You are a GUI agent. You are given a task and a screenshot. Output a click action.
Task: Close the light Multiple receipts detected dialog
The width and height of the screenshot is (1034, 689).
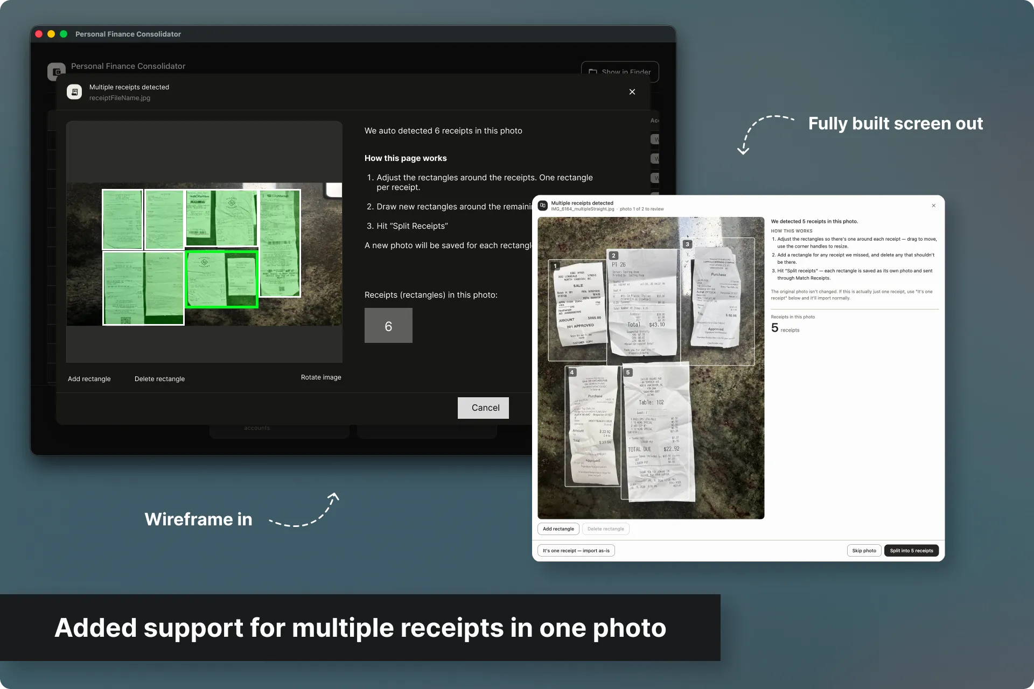[x=934, y=206]
